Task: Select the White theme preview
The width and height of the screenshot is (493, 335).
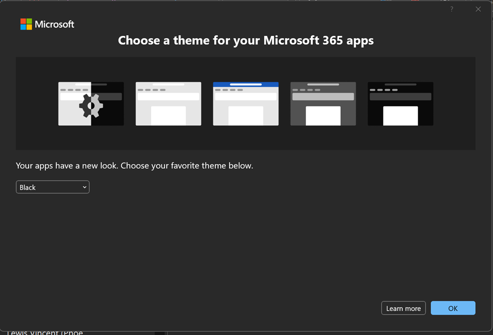Action: (x=168, y=103)
